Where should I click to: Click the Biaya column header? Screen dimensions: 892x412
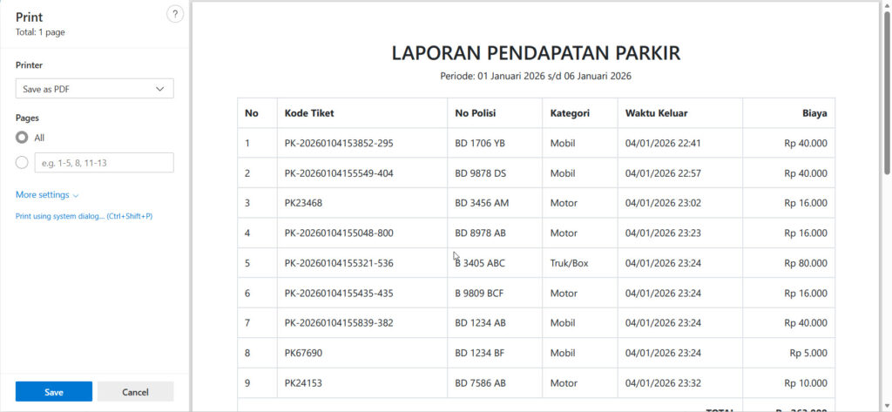click(814, 113)
